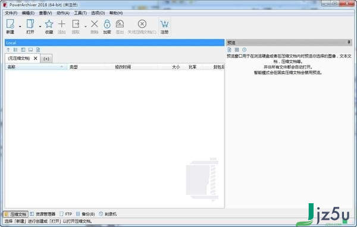Click the up-arrow parent folder icon
This screenshot has height=227, width=357.
click(8, 49)
